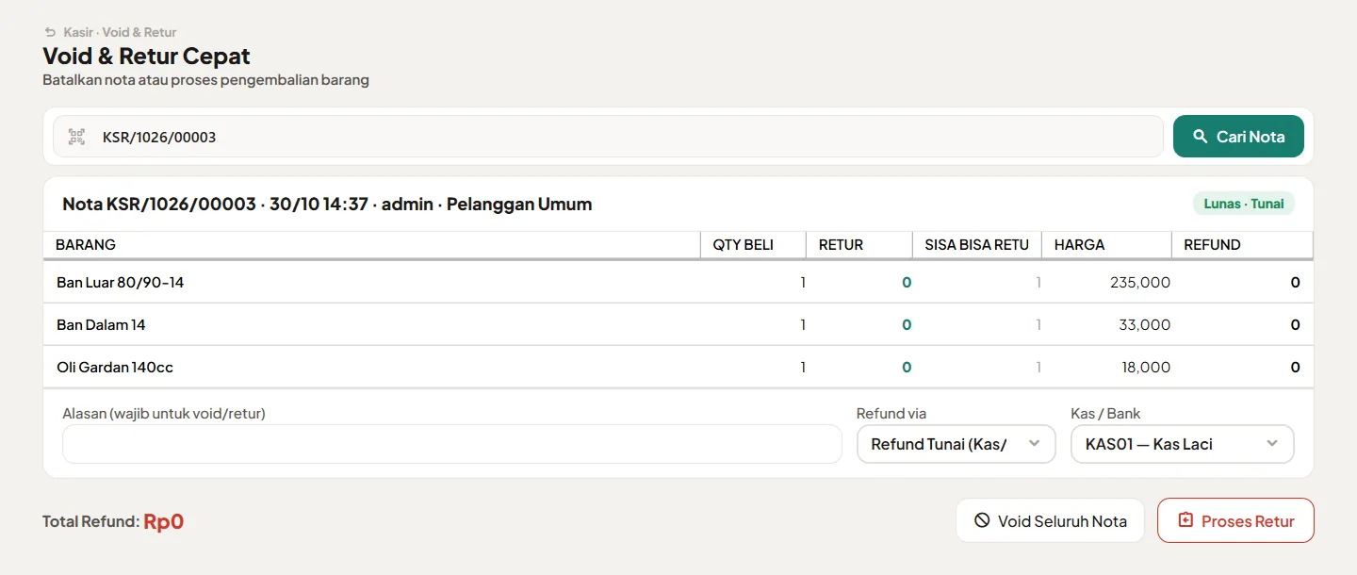Click the back arrow icon beside Kasir breadcrumb

pyautogui.click(x=50, y=32)
